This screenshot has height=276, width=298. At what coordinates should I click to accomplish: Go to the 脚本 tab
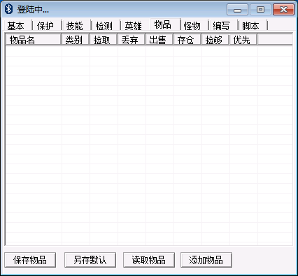tap(253, 26)
